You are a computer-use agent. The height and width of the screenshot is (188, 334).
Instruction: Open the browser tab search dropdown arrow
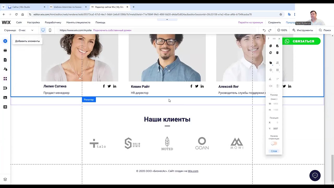tap(3, 7)
